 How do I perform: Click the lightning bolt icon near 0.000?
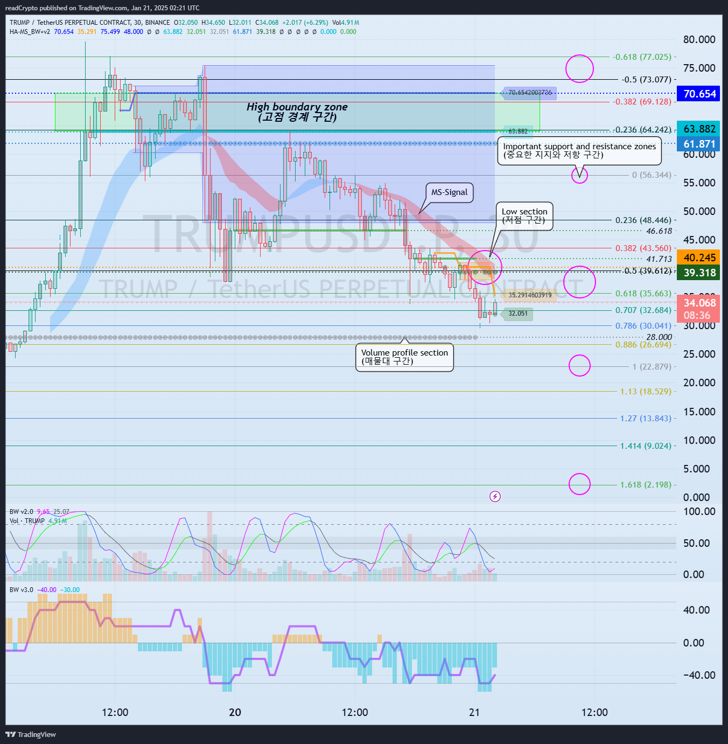coord(495,496)
